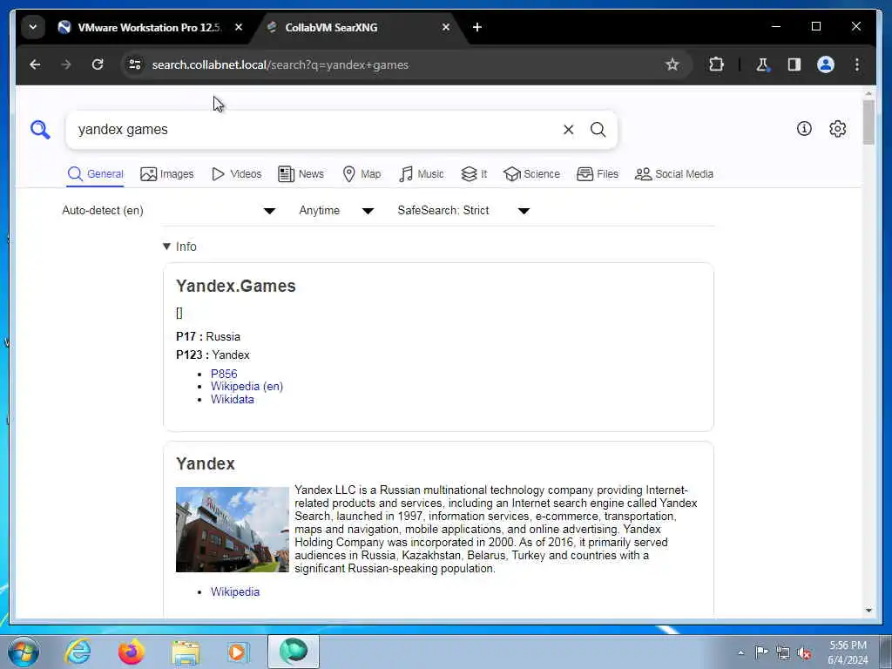
Task: Switch to News category
Action: pos(301,174)
